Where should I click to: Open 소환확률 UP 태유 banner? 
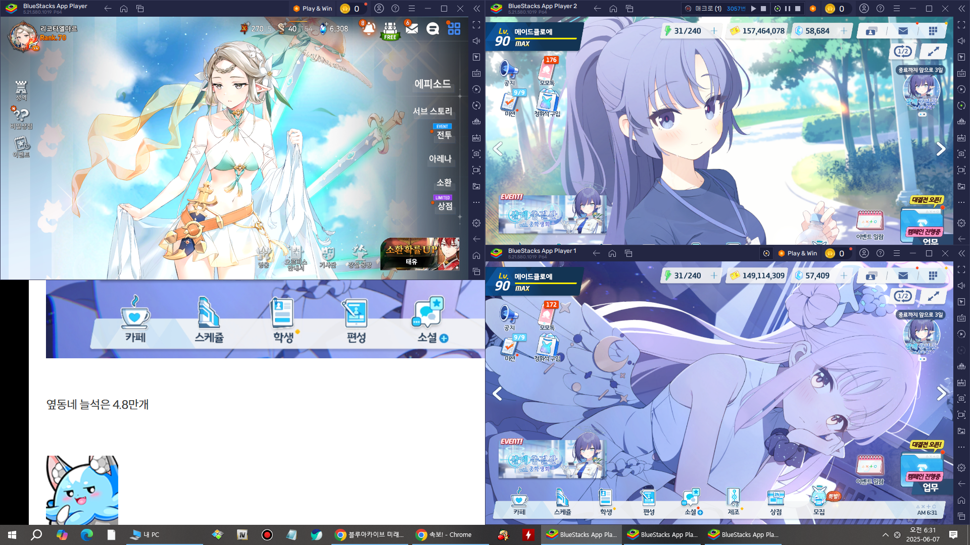[420, 253]
